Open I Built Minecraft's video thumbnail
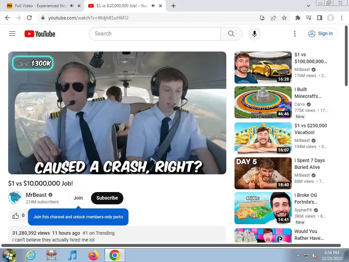Screen dimensions: 349x262 point(263,102)
